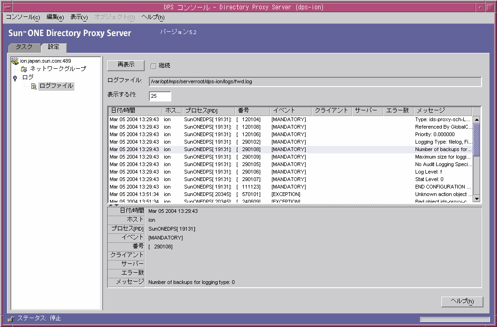Select log row numbered 120108
The height and width of the screenshot is (327, 497).
pos(290,127)
